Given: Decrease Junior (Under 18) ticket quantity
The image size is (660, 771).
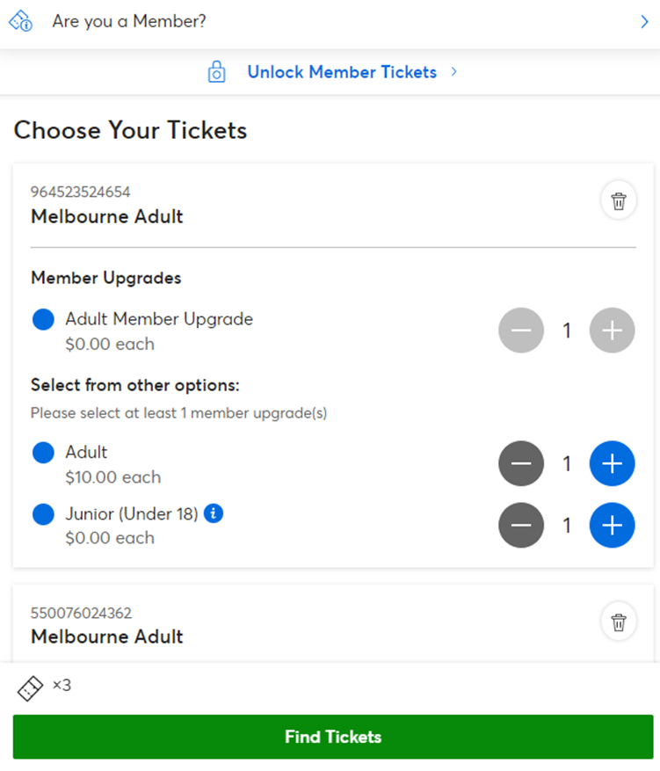Looking at the screenshot, I should click(521, 525).
